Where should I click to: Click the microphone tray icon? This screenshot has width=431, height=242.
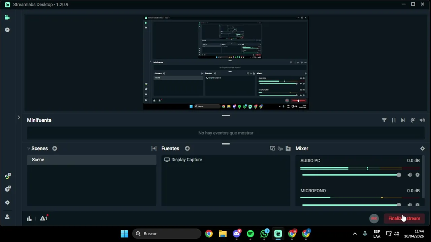[x=365, y=234]
